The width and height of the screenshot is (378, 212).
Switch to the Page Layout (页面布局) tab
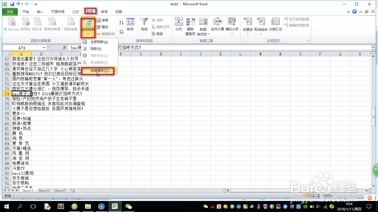[x=57, y=12]
